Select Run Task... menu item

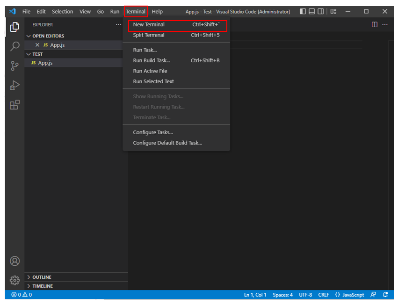[x=176, y=50]
